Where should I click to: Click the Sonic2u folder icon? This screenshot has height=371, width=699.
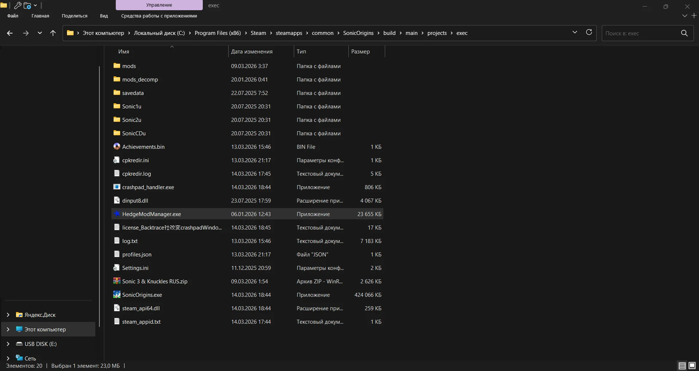coord(116,120)
